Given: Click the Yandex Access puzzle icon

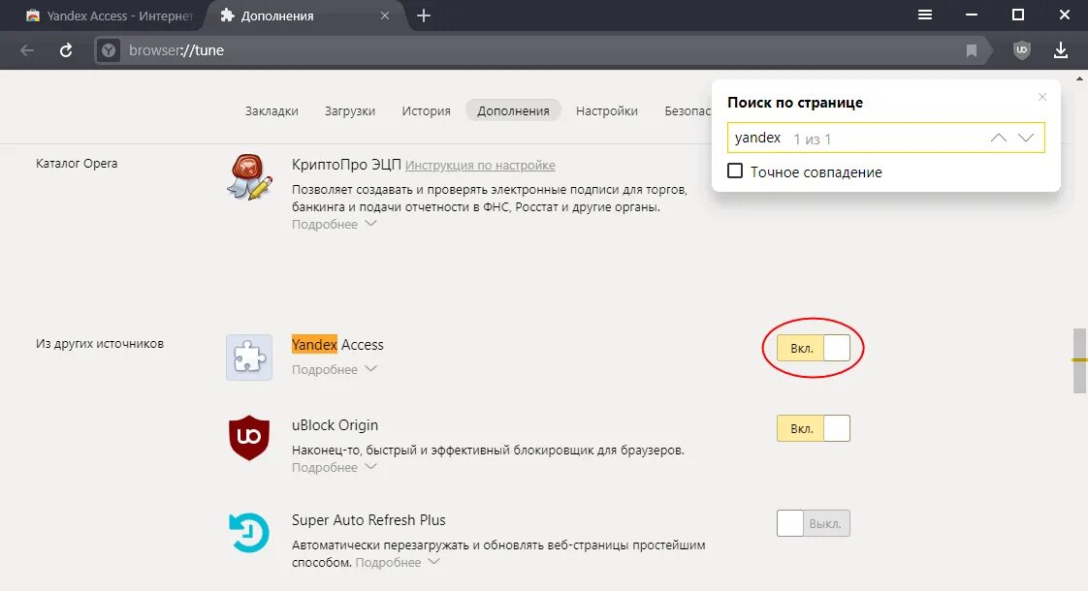Looking at the screenshot, I should click(x=249, y=358).
